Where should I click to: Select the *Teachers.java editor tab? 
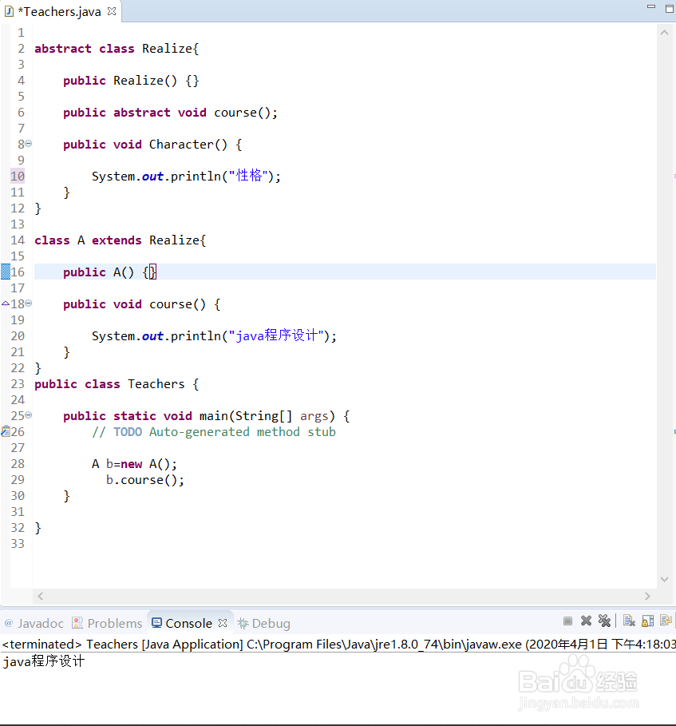pos(60,11)
